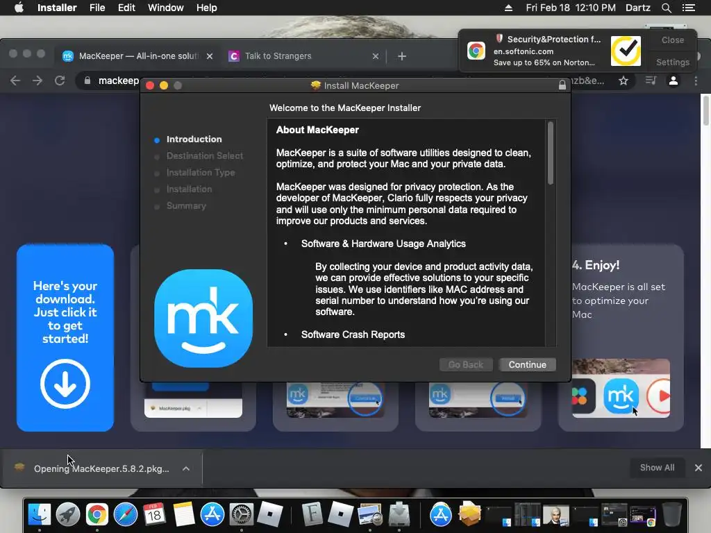
Task: Open Font Book icon in Dock
Action: (312, 514)
